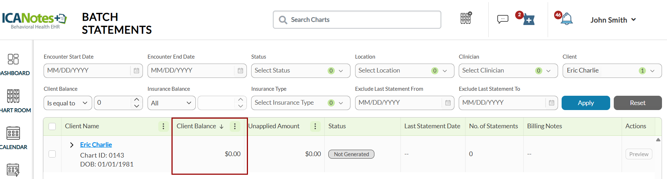
Task: Click the Search Charts field
Action: coord(357,20)
